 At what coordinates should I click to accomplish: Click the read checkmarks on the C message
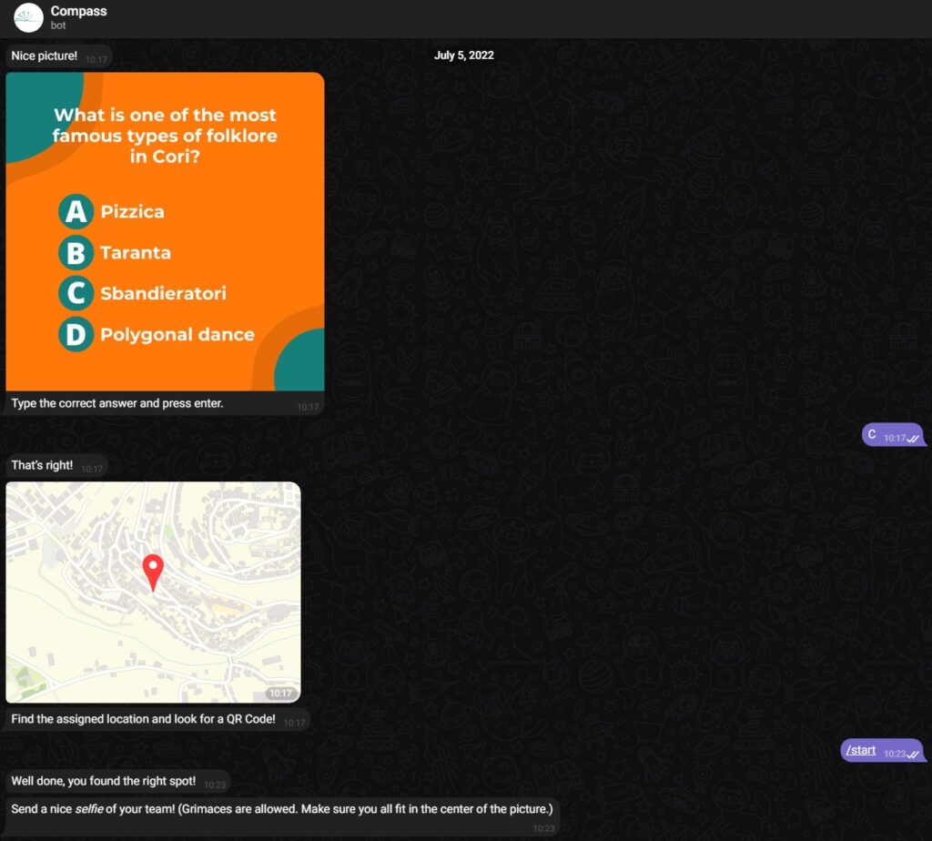[x=912, y=439]
